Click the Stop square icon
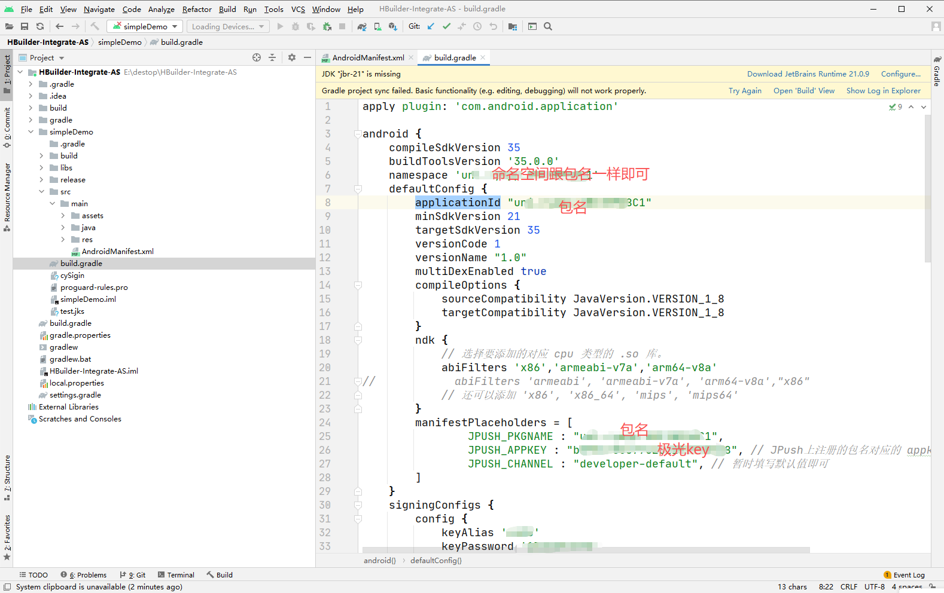The height and width of the screenshot is (593, 944). pos(342,26)
